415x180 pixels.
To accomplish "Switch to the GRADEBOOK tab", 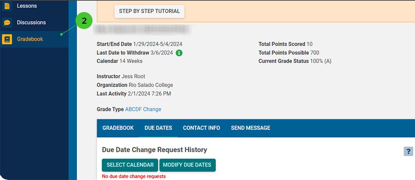I will point(118,128).
